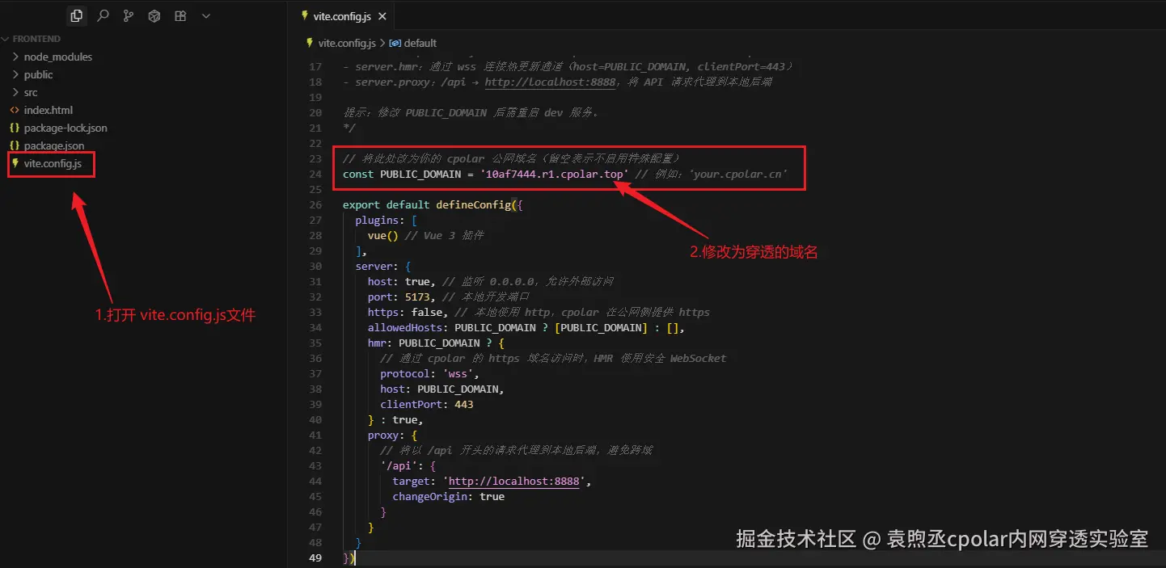Click vite.config.js in the breadcrumb
This screenshot has width=1166, height=568.
coord(347,43)
